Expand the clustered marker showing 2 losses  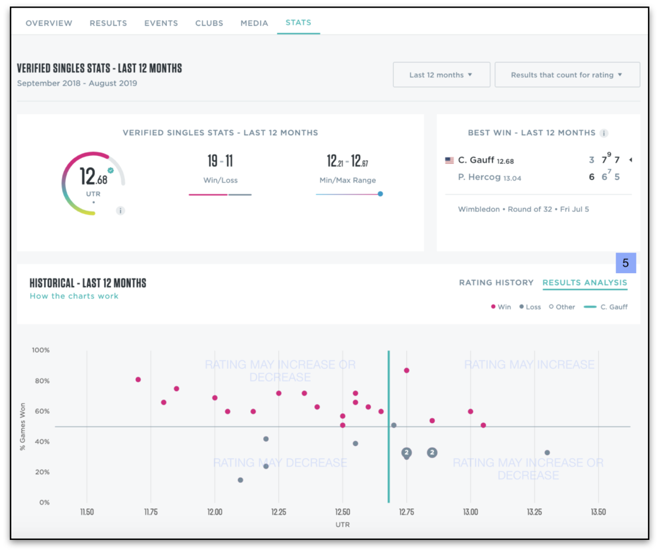[408, 452]
